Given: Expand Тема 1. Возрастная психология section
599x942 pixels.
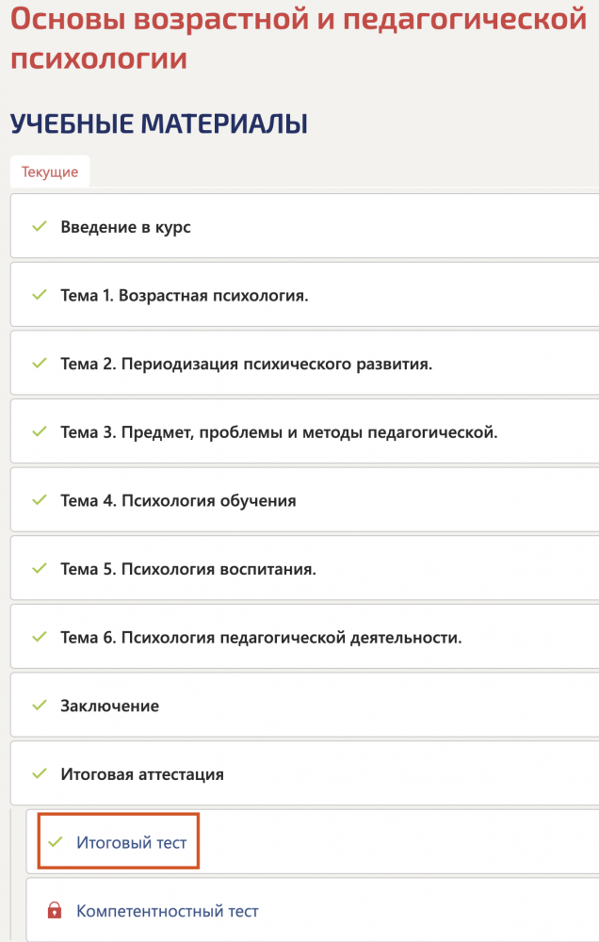Looking at the screenshot, I should pyautogui.click(x=185, y=296).
